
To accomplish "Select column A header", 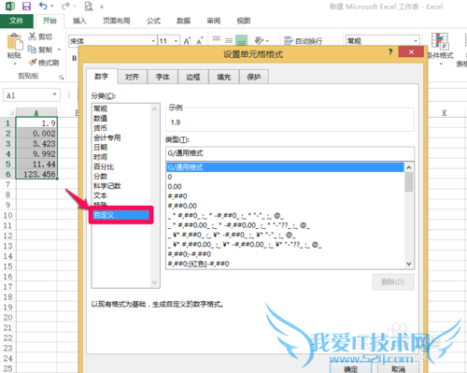I will (x=36, y=112).
